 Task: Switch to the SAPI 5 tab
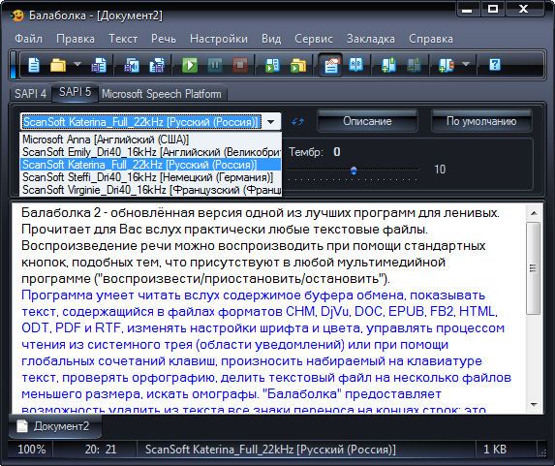(75, 92)
